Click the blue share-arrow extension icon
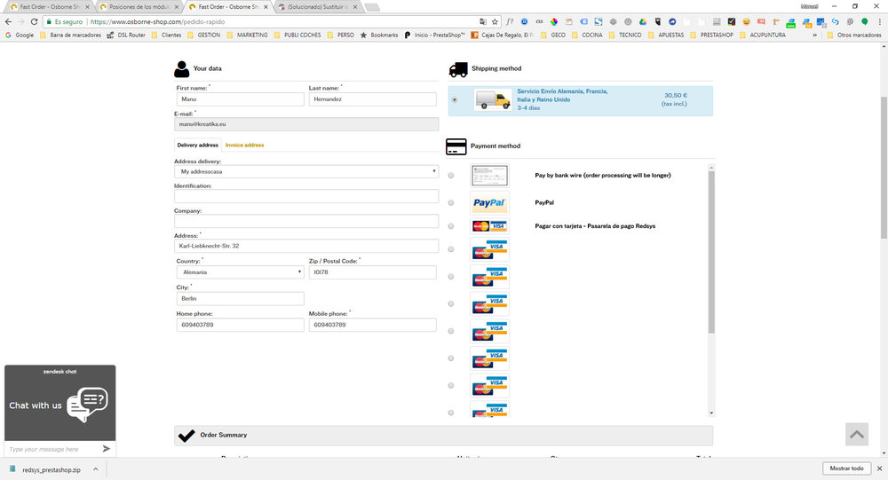The image size is (888, 480). [672, 21]
